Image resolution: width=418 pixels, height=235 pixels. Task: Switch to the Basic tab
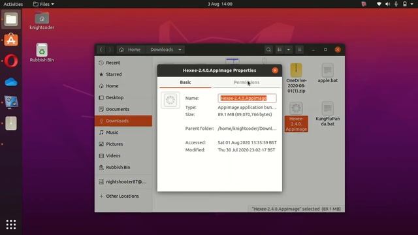(x=185, y=82)
